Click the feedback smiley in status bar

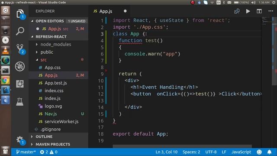coord(259,152)
